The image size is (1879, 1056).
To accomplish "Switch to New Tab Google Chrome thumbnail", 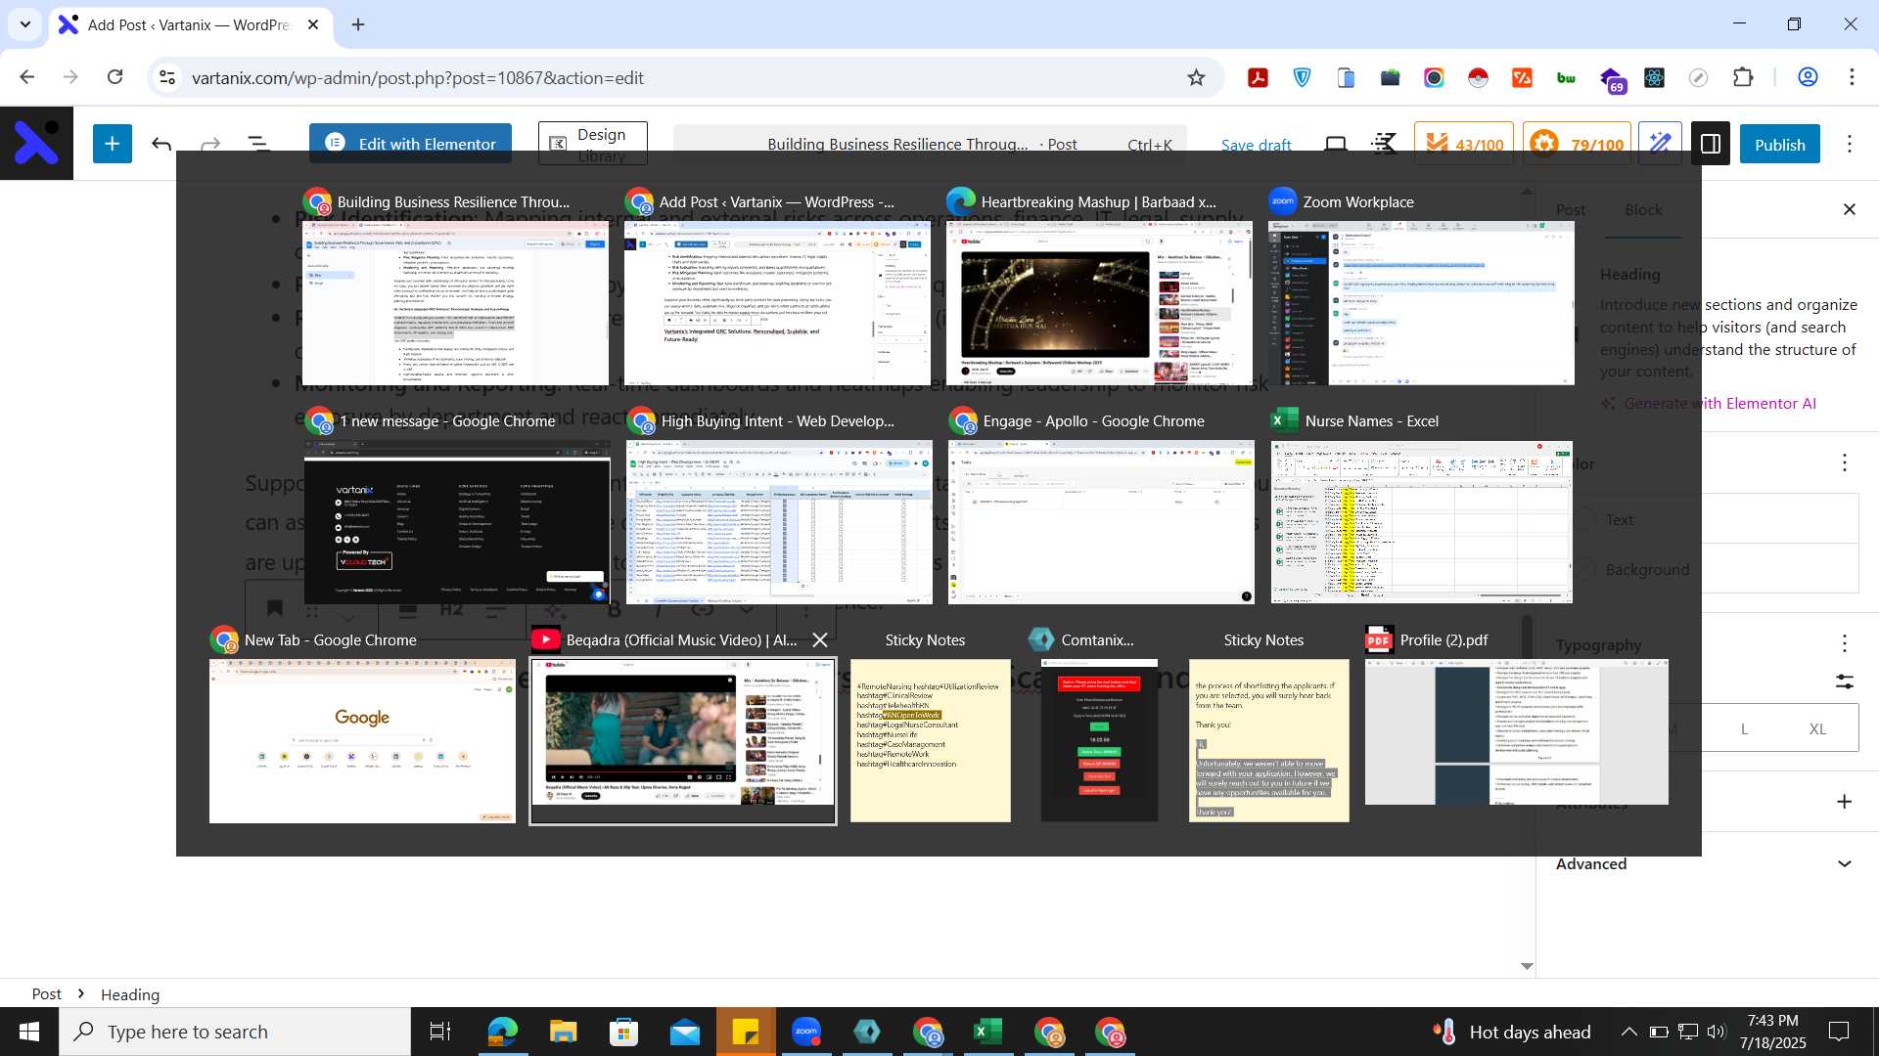I will pos(362,741).
